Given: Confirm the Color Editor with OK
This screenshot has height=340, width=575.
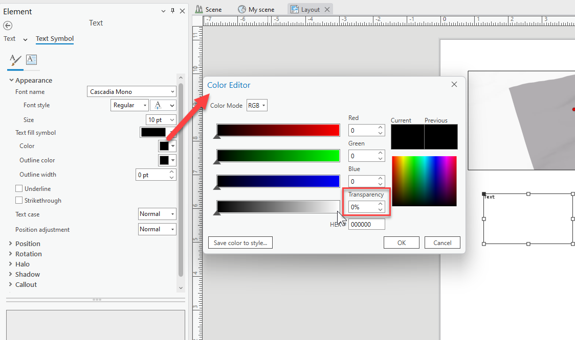Looking at the screenshot, I should pos(401,242).
